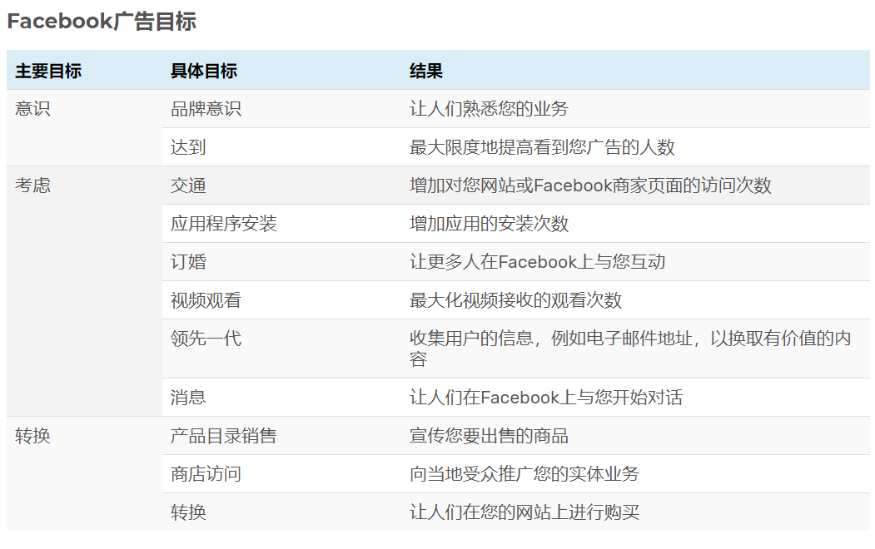Click the result "让人们熟悉您的业务"
875x549 pixels.
[x=489, y=108]
